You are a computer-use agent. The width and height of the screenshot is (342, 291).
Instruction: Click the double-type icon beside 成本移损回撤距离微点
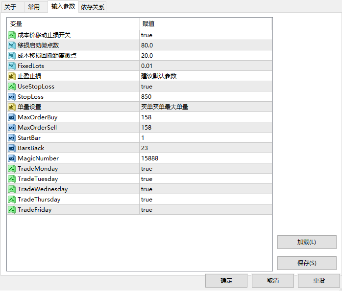click(x=12, y=56)
